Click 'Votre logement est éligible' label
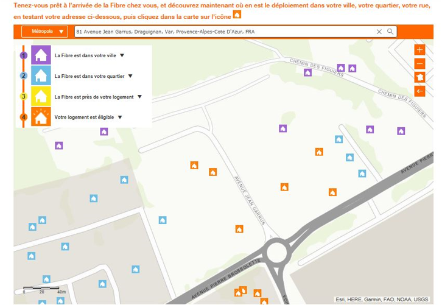 tap(84, 117)
